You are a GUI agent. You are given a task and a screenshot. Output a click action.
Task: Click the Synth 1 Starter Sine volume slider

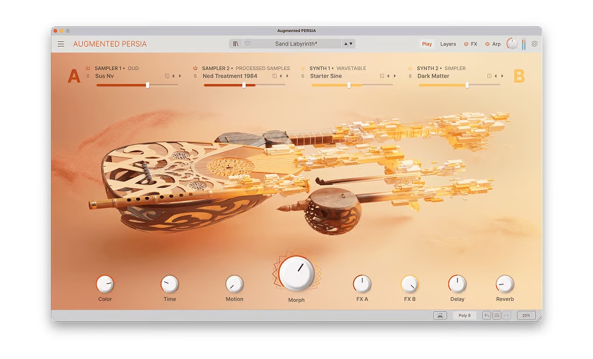349,85
